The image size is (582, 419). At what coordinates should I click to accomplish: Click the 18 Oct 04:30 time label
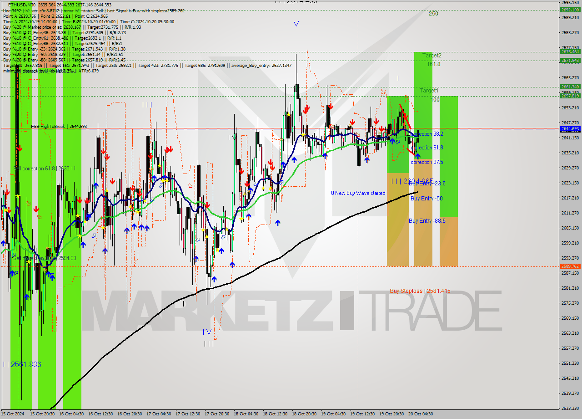click(247, 414)
